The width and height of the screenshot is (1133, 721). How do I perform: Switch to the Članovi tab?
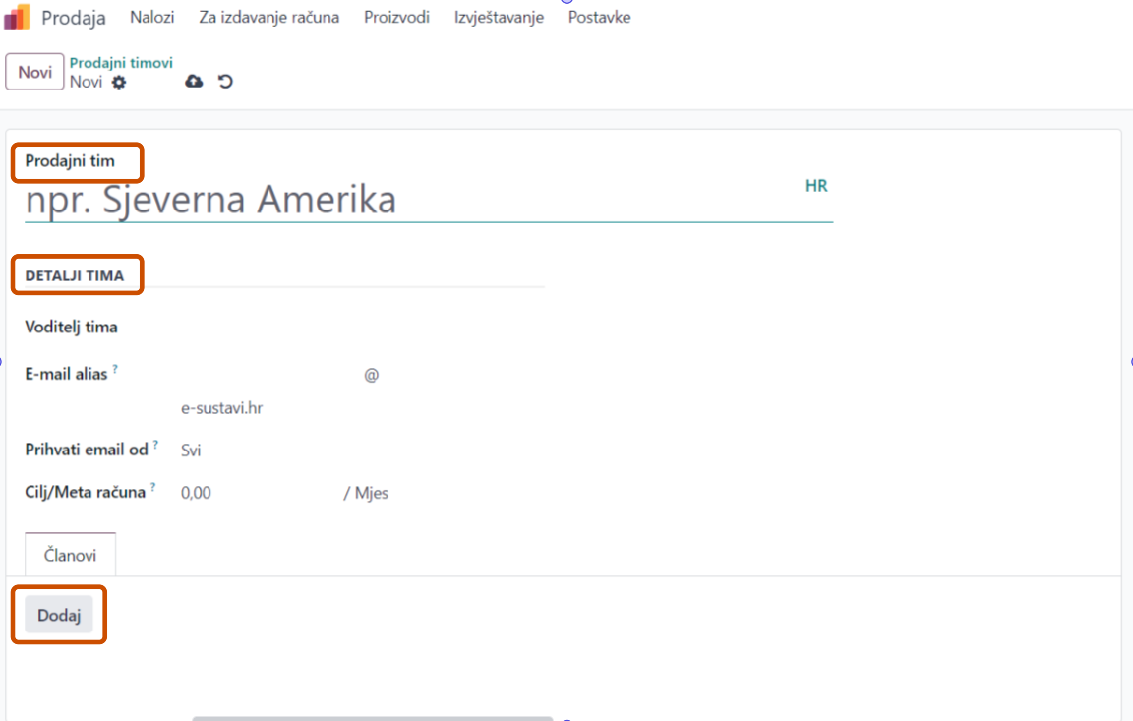(x=70, y=555)
